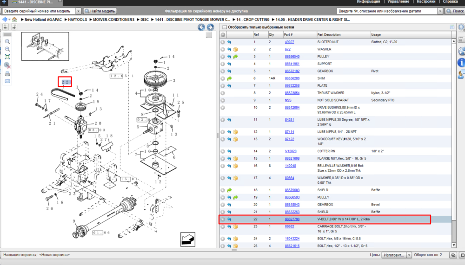Click box icon in CARRIAGE BOLT row

(235, 227)
